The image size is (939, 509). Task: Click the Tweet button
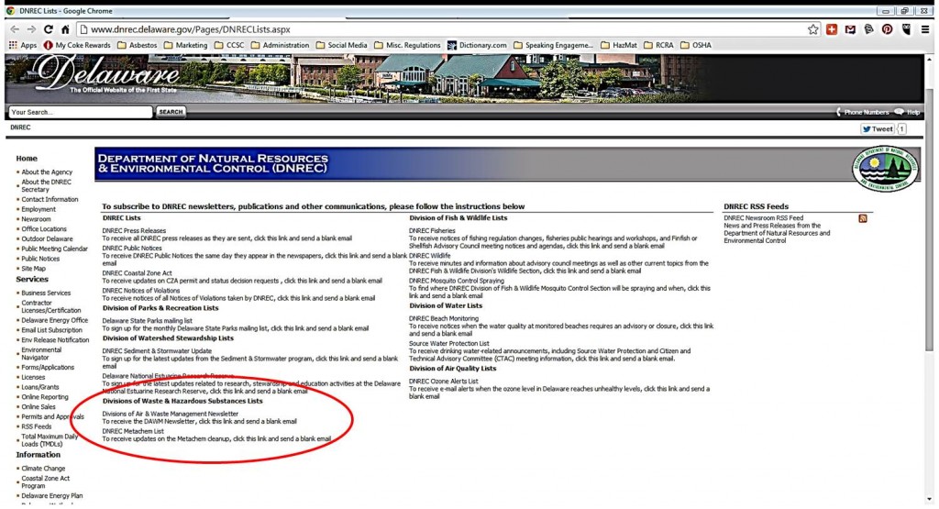pyautogui.click(x=878, y=128)
